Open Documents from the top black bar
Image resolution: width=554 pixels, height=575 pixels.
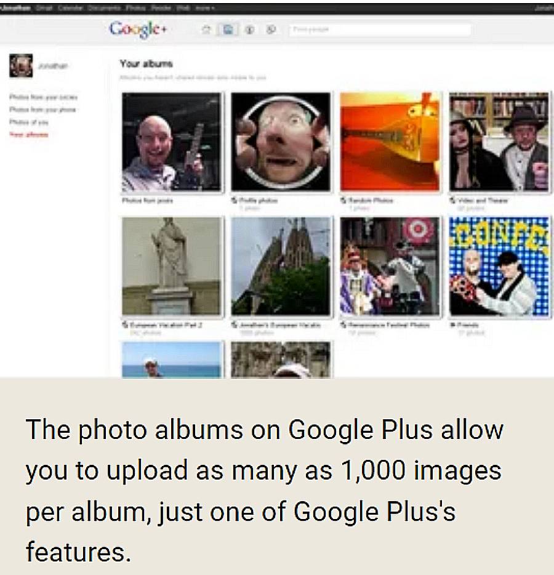coord(104,7)
